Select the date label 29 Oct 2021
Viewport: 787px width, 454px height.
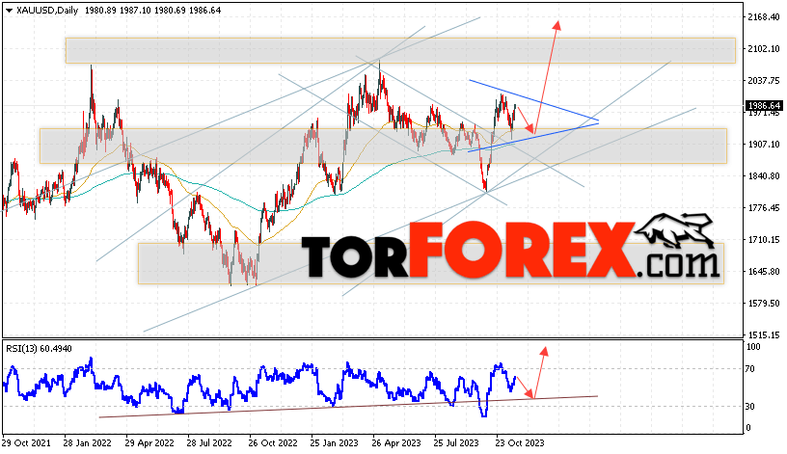point(26,443)
